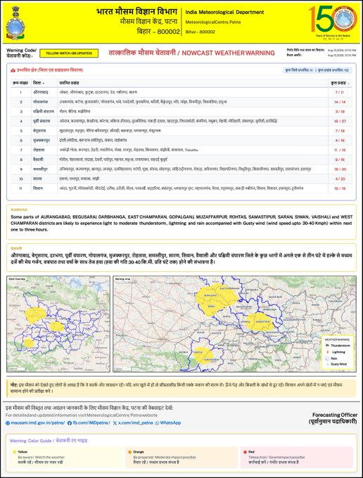Click the Forecasting Officer label

pos(335,415)
